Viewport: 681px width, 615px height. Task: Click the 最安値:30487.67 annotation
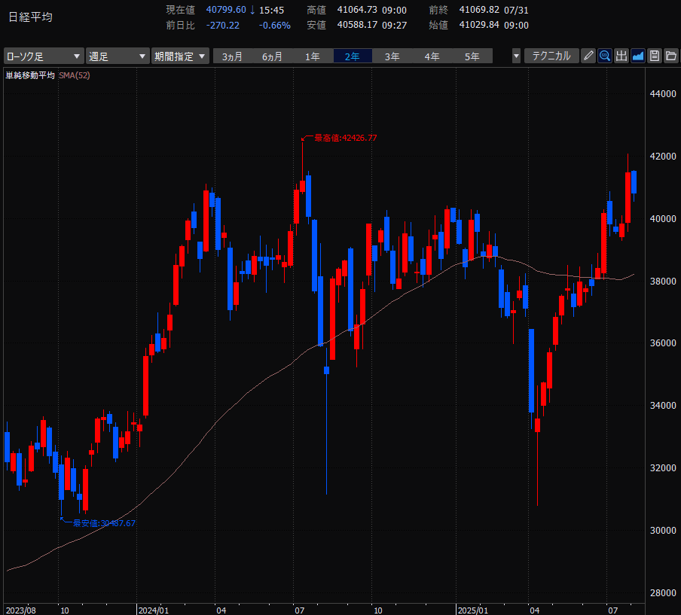pos(104,523)
